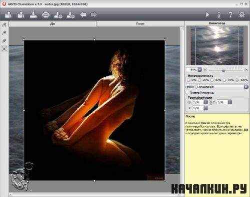This screenshot has height=197, width=250.
Task: Select the Transform tool with crossed arrows
Action: pos(4,49)
